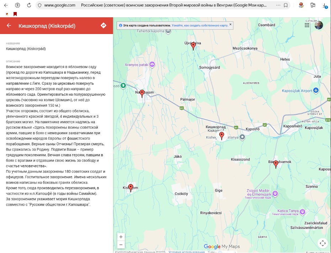Screen dimensions: 331x253
Task: Click the Zsippó Madár-és Élménypark icon
Action: pyautogui.click(x=275, y=193)
